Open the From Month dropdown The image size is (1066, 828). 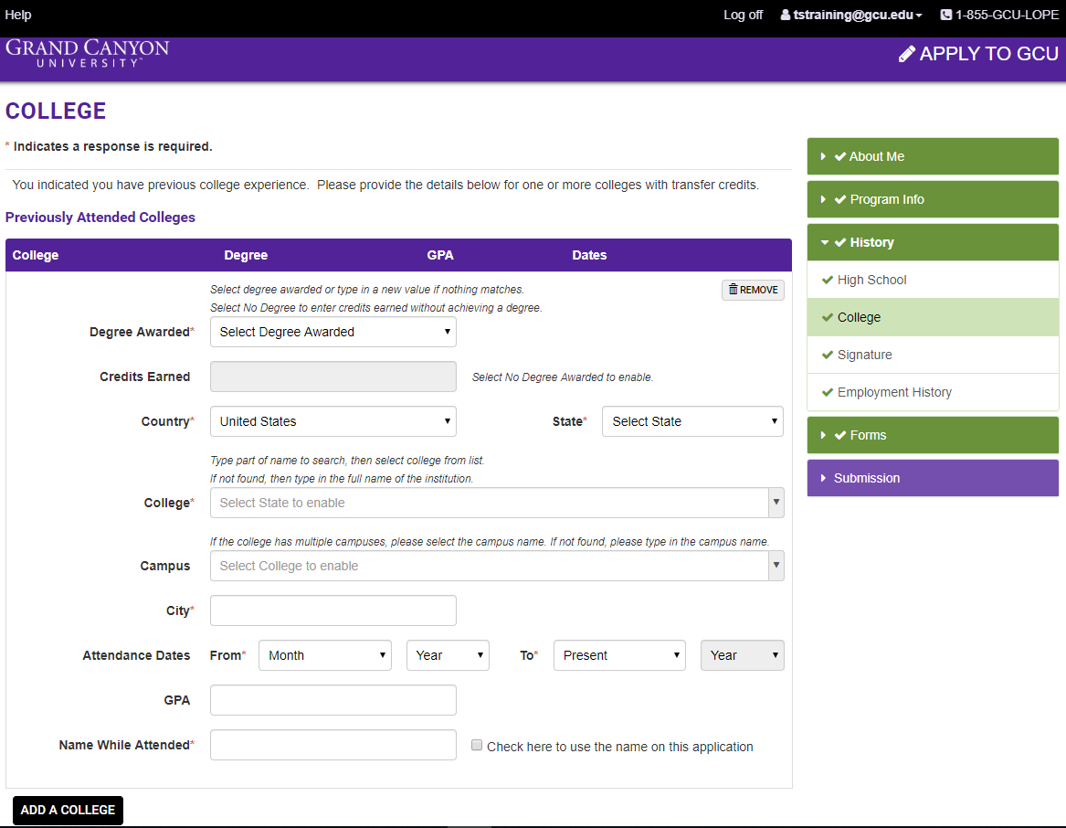tap(325, 655)
